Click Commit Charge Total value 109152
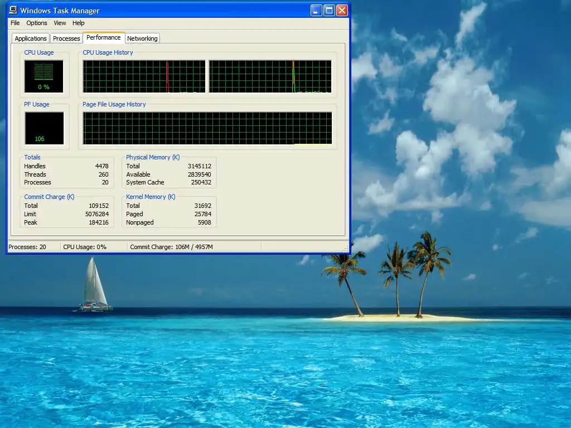Screen dimensions: 571x428 coord(99,206)
